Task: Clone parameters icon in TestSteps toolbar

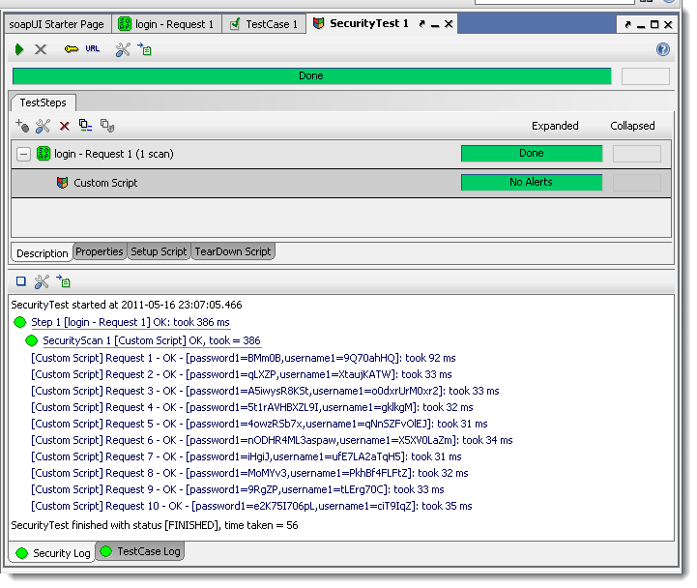Action: (x=85, y=126)
